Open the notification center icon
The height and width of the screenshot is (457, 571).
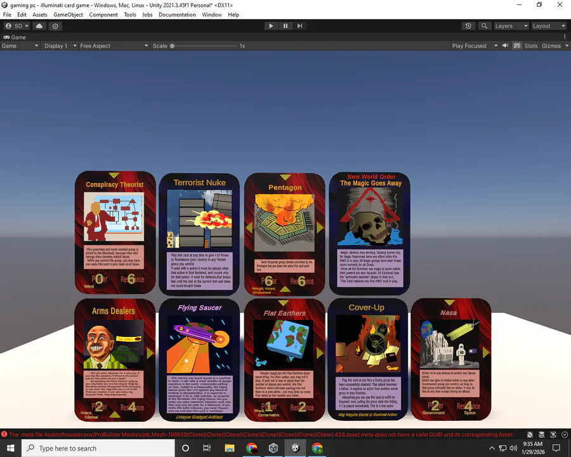[x=556, y=448]
